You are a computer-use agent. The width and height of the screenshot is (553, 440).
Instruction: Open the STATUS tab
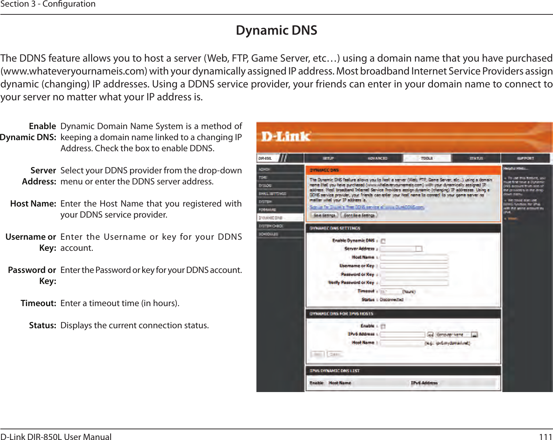(x=476, y=158)
